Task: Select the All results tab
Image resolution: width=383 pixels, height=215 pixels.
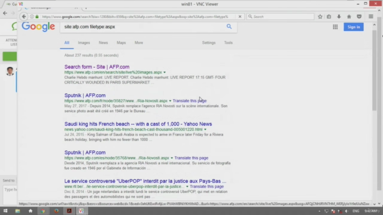Action: (x=66, y=42)
